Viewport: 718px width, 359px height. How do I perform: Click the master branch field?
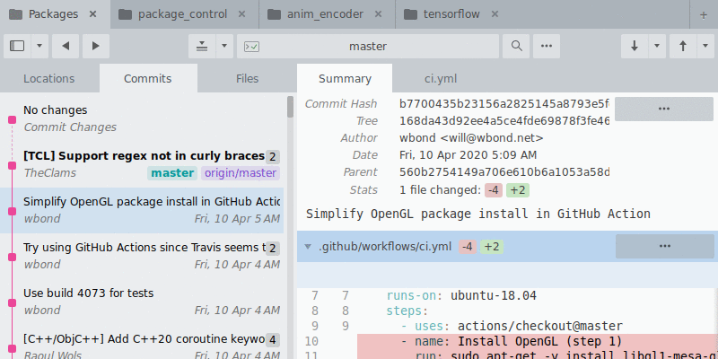pos(368,47)
